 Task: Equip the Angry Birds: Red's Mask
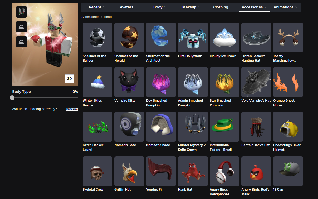pyautogui.click(x=256, y=171)
